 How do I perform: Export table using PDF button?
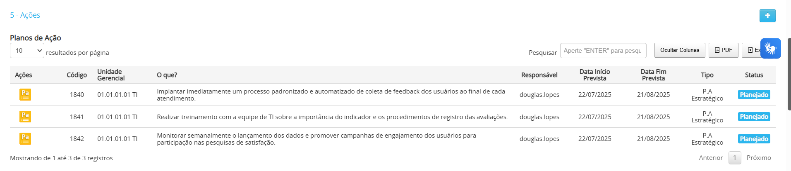tap(723, 50)
